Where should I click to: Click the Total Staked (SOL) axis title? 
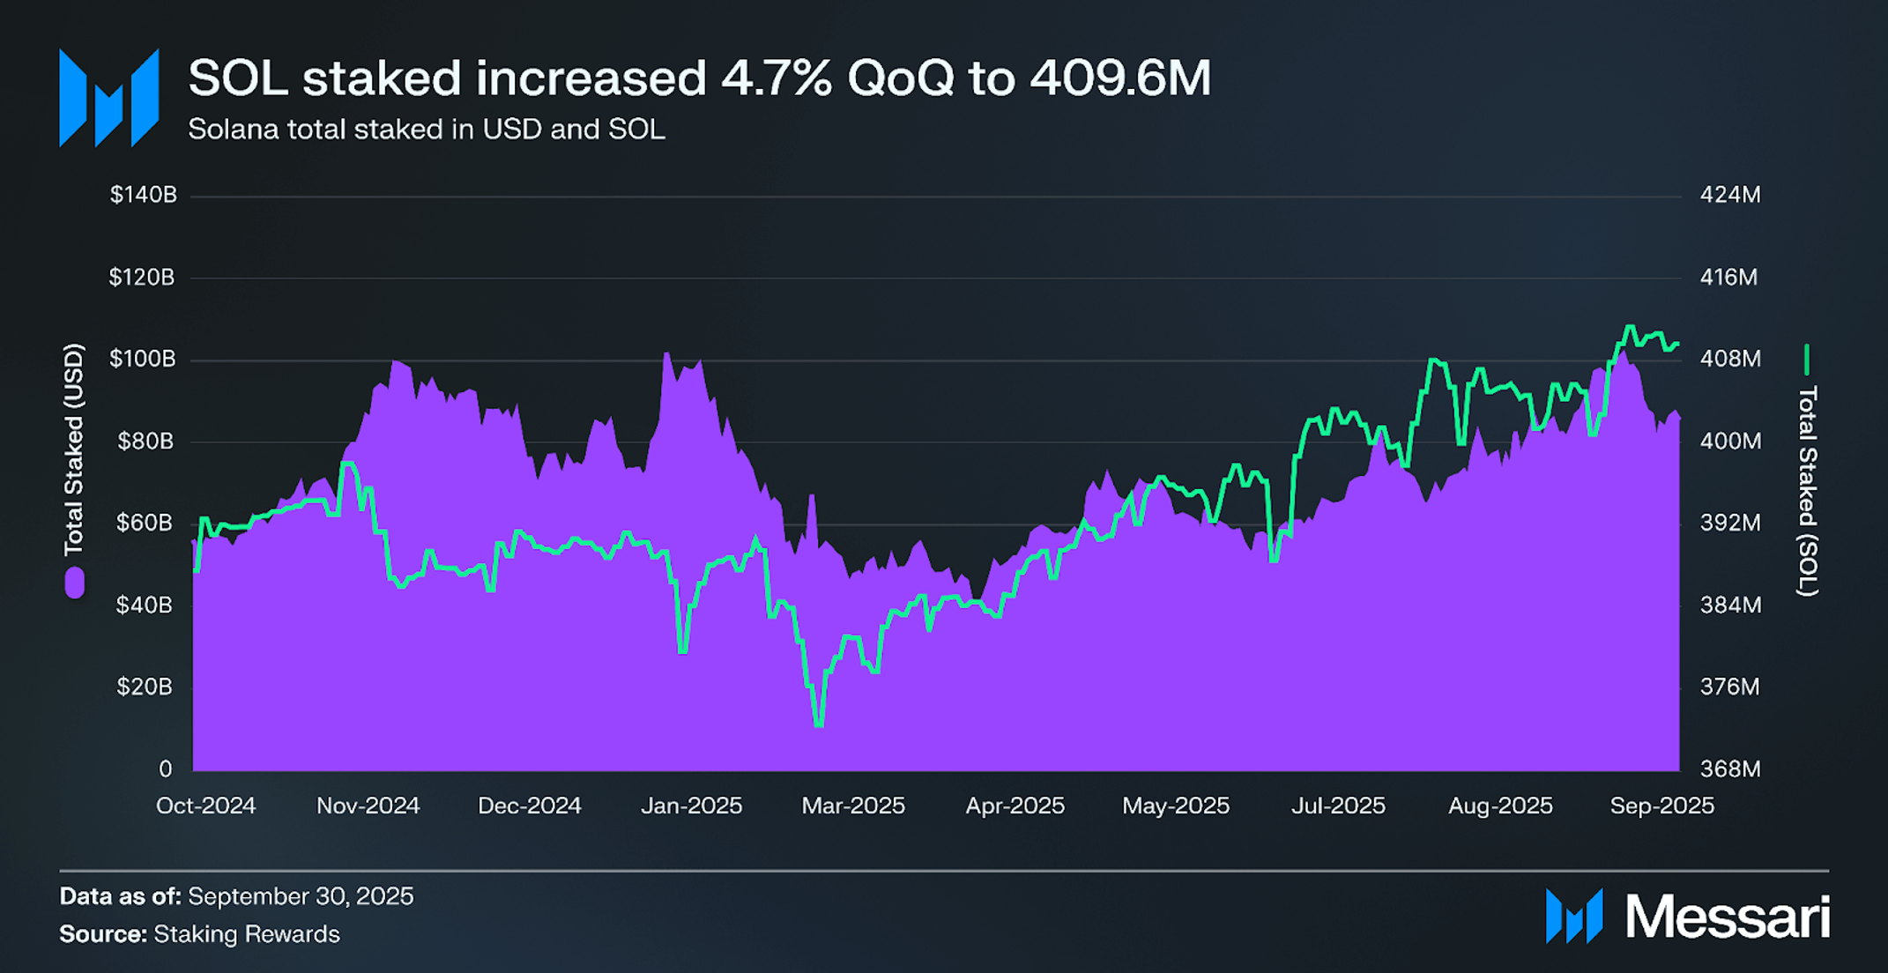pos(1807,490)
